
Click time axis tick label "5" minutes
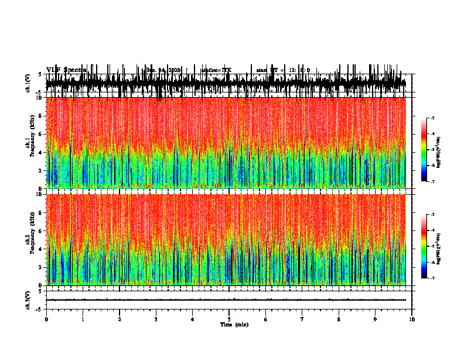point(229,319)
